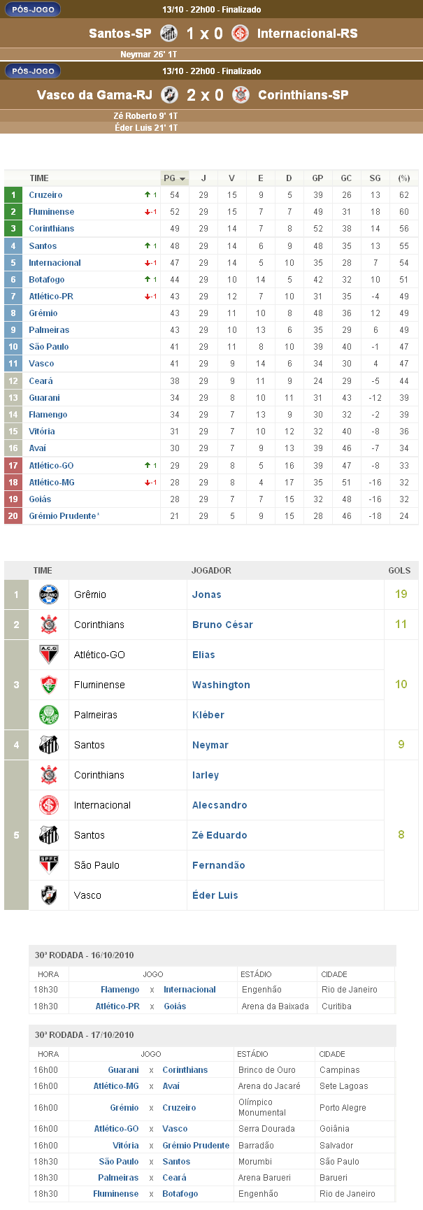Sort the standings by the SG column
This screenshot has height=1210, width=423.
[x=375, y=178]
